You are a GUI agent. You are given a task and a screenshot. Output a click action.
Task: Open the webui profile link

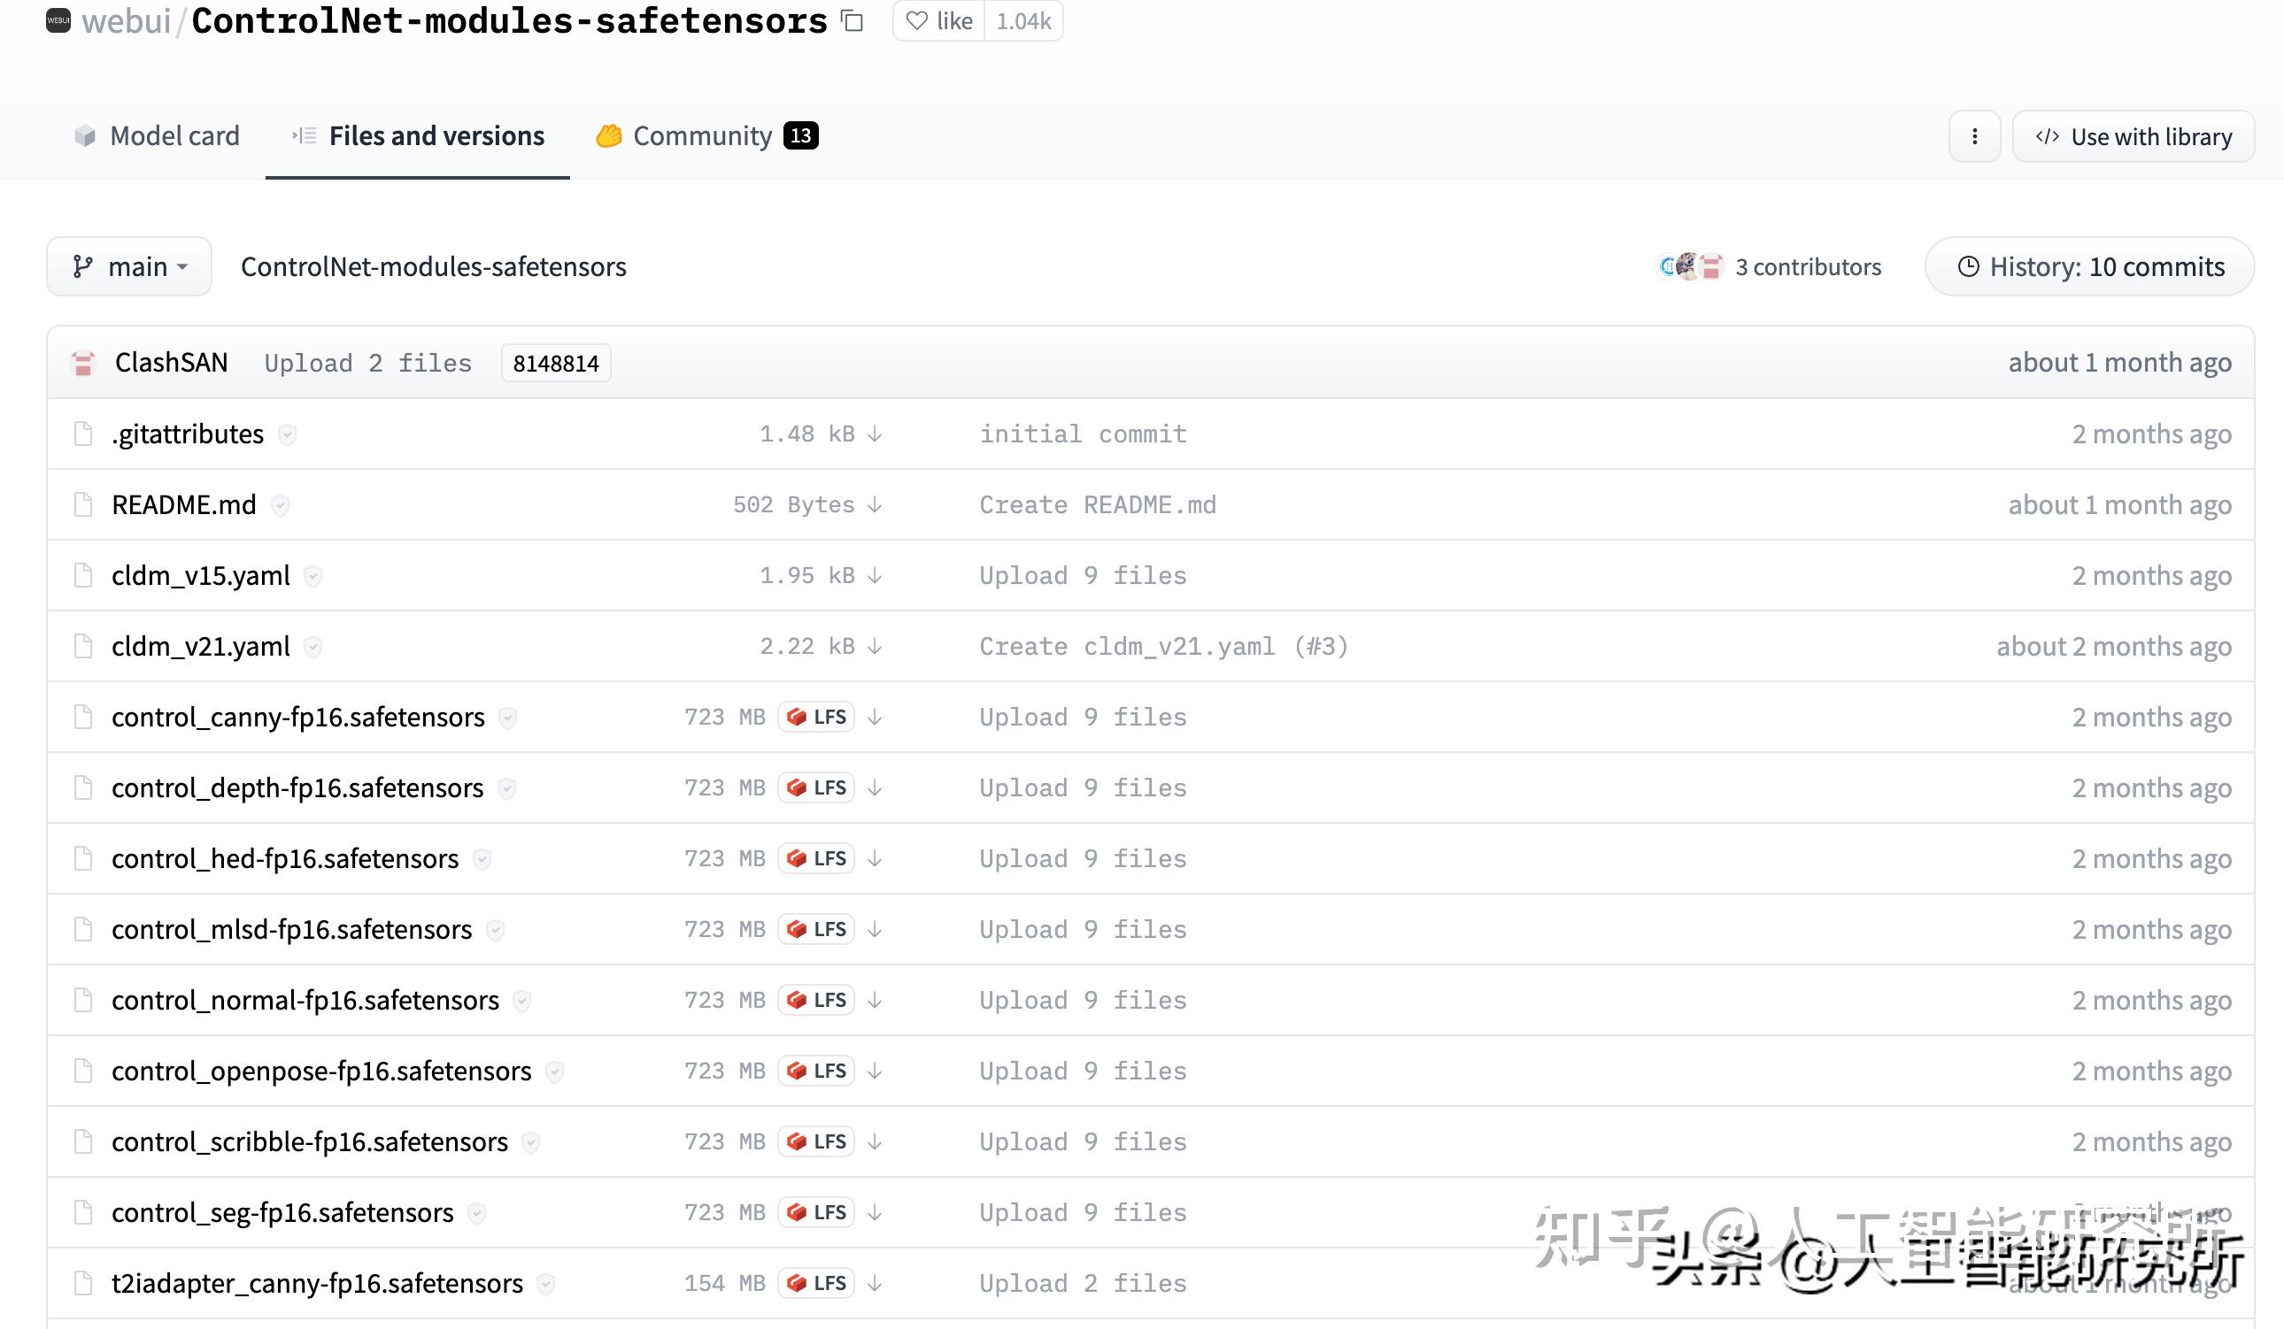tap(127, 20)
